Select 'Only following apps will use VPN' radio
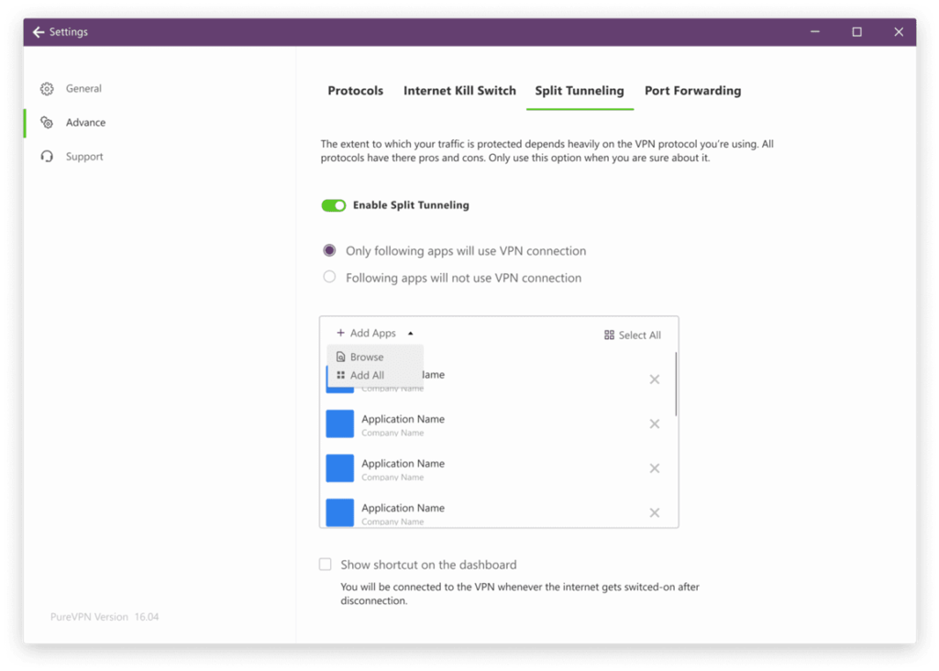The height and width of the screenshot is (671, 939). tap(330, 250)
